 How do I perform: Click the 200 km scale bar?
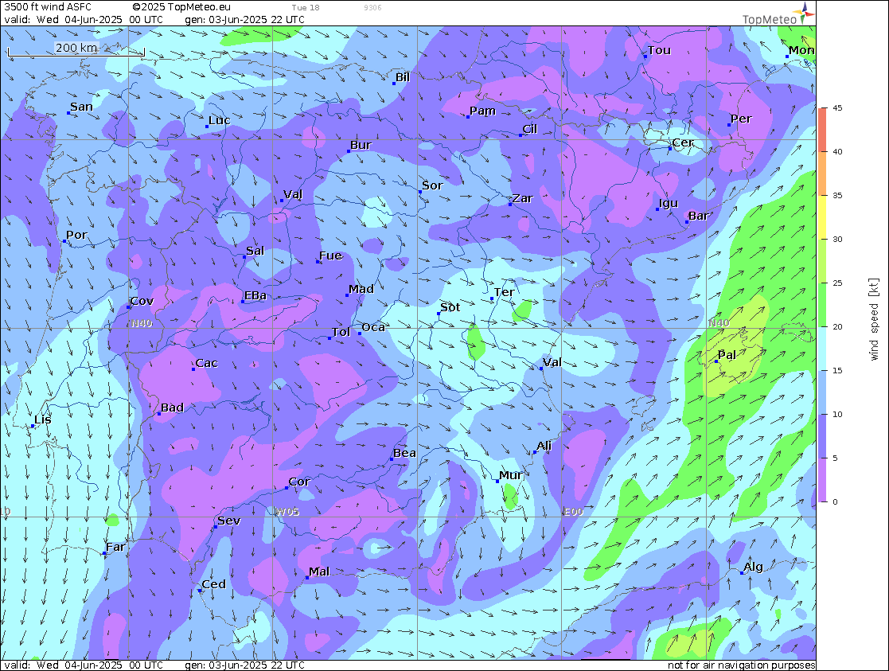point(76,50)
